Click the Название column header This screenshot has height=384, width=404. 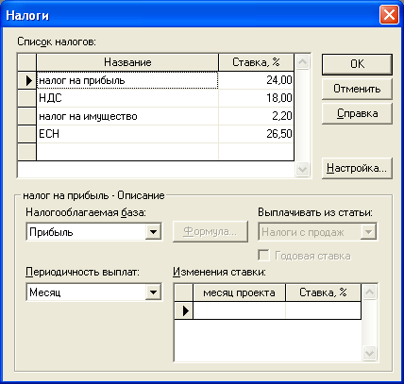(127, 62)
